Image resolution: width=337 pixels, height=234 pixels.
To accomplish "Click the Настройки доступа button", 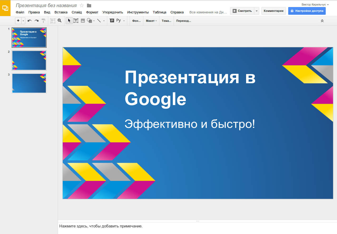I will tap(307, 11).
